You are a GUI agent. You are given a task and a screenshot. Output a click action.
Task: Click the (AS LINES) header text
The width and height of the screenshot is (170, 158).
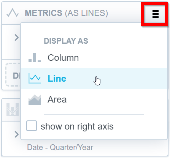click(x=86, y=13)
